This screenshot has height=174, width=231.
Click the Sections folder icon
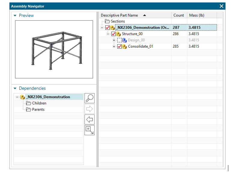point(107,21)
